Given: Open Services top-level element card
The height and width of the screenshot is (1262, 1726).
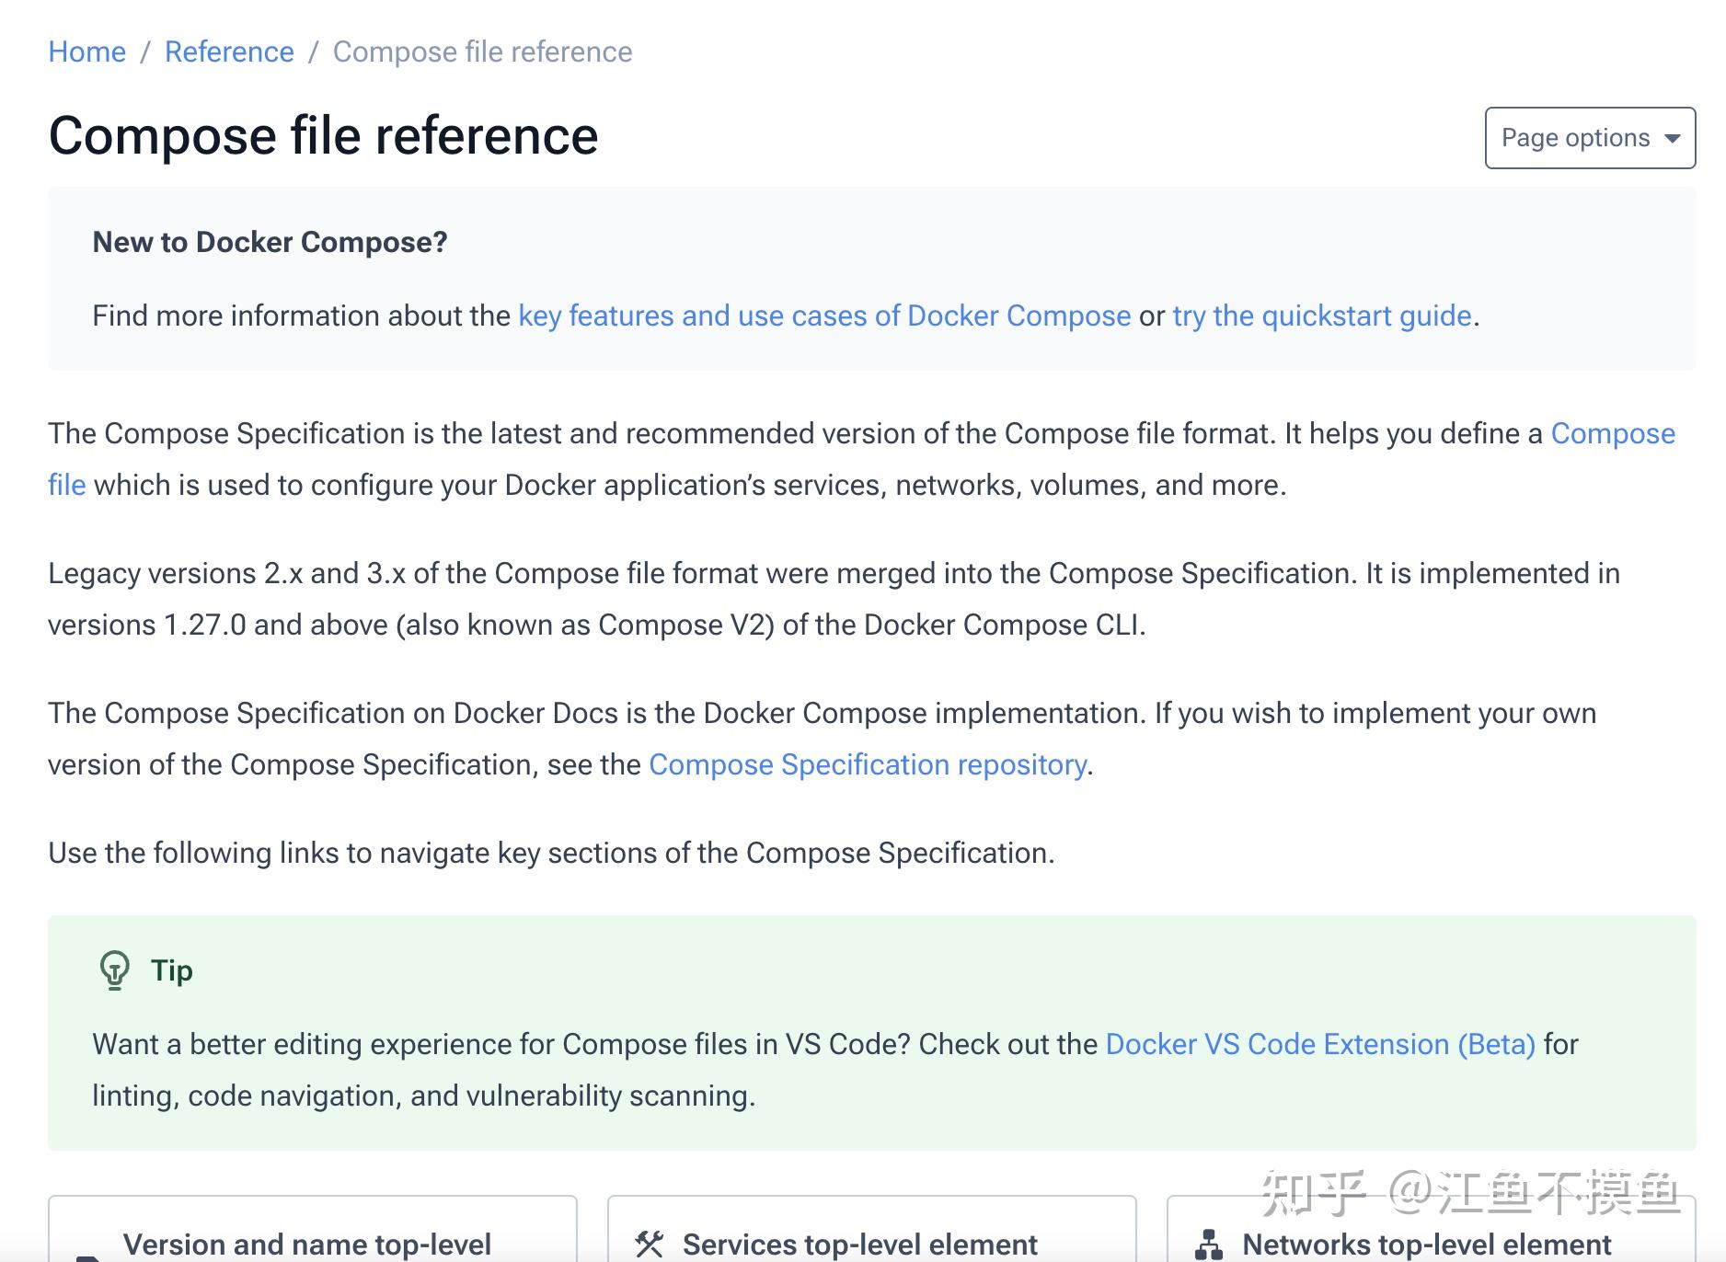Looking at the screenshot, I should click(859, 1244).
